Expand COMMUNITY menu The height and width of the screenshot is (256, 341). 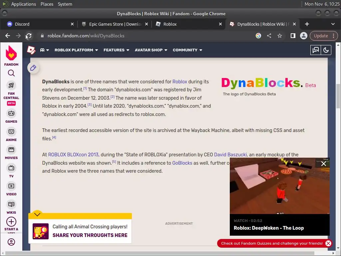click(x=187, y=50)
